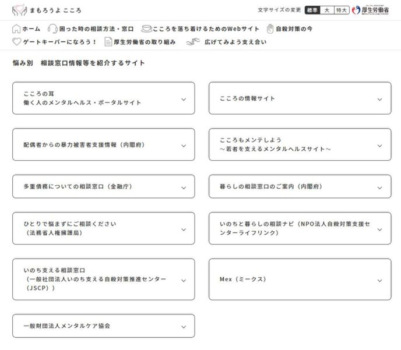Image resolution: width=401 pixels, height=350 pixels.
Task: Click the headset icon for 相談方法・窓口
Action: coord(52,29)
